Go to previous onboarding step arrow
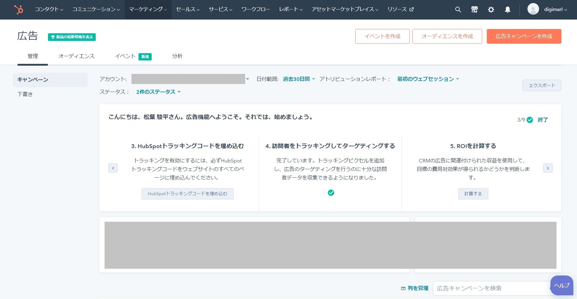Image resolution: width=577 pixels, height=299 pixels. click(113, 168)
